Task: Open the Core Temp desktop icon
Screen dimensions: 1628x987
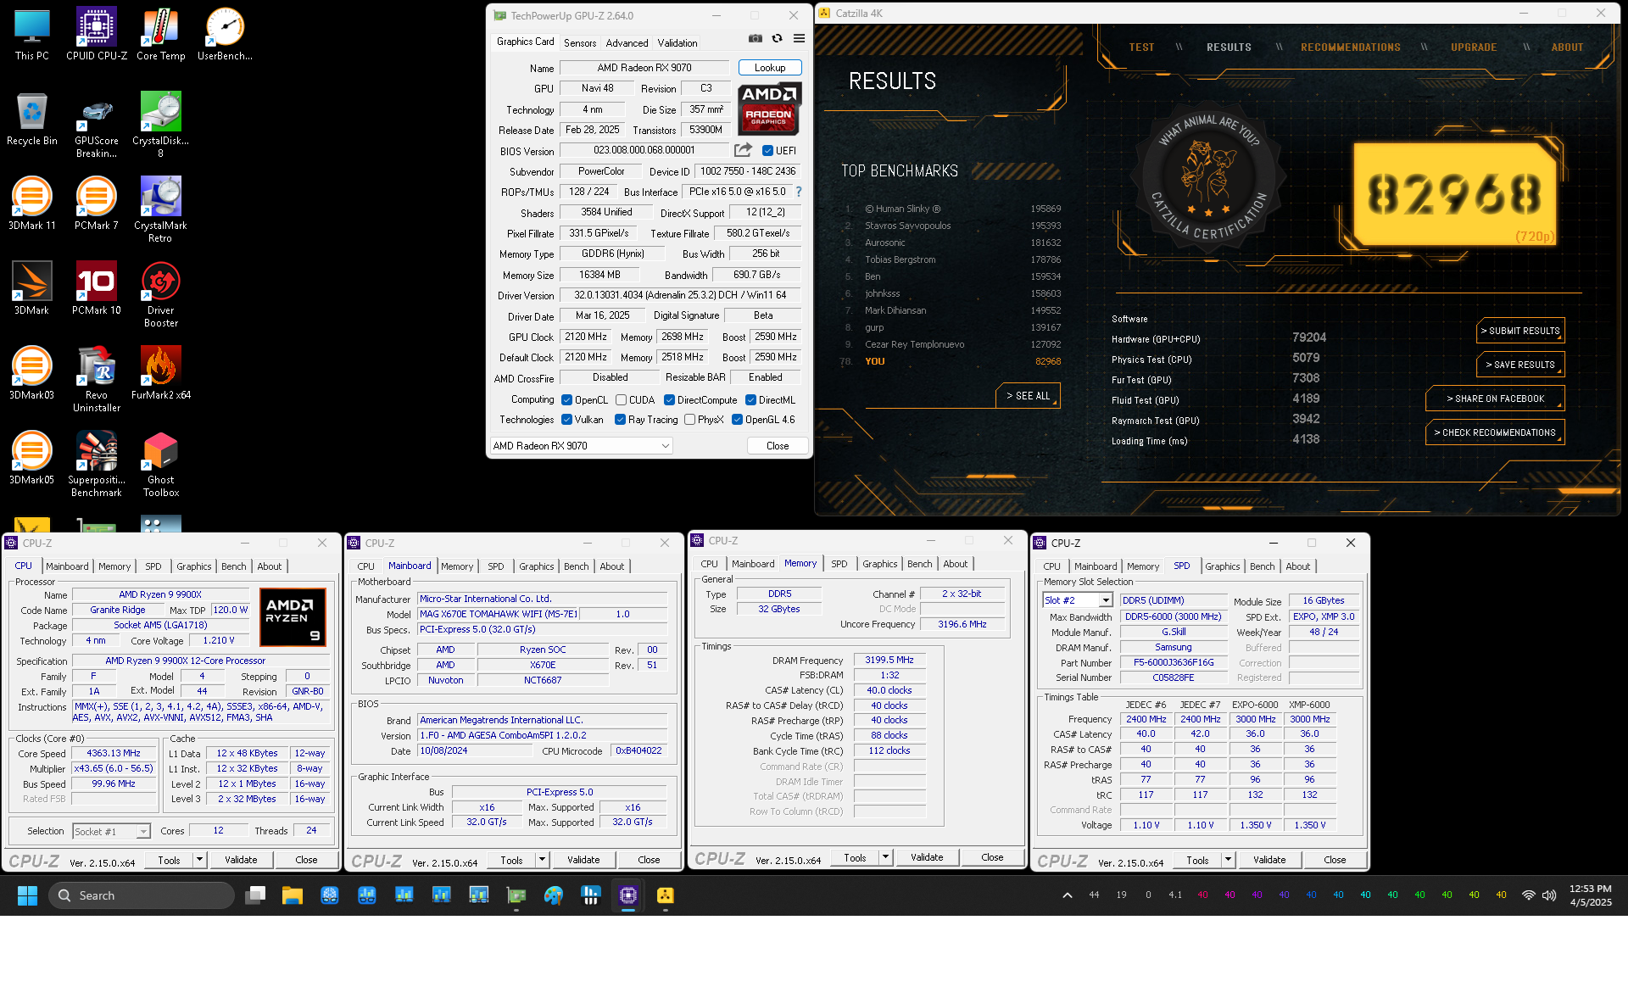Action: 160,34
